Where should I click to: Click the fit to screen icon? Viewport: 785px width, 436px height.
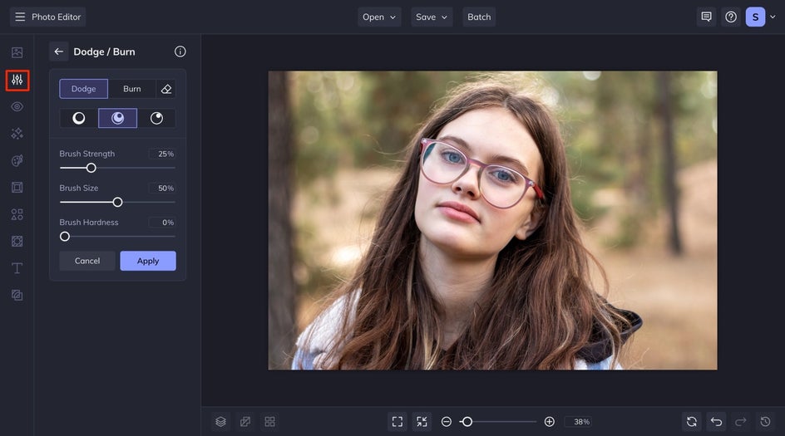(397, 422)
